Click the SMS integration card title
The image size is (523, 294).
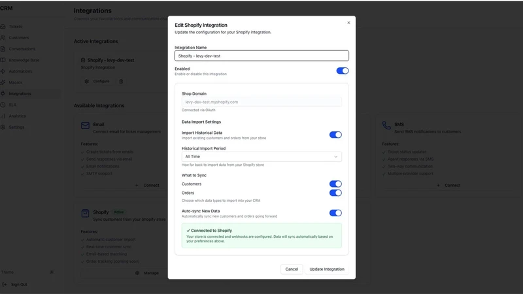tap(399, 124)
